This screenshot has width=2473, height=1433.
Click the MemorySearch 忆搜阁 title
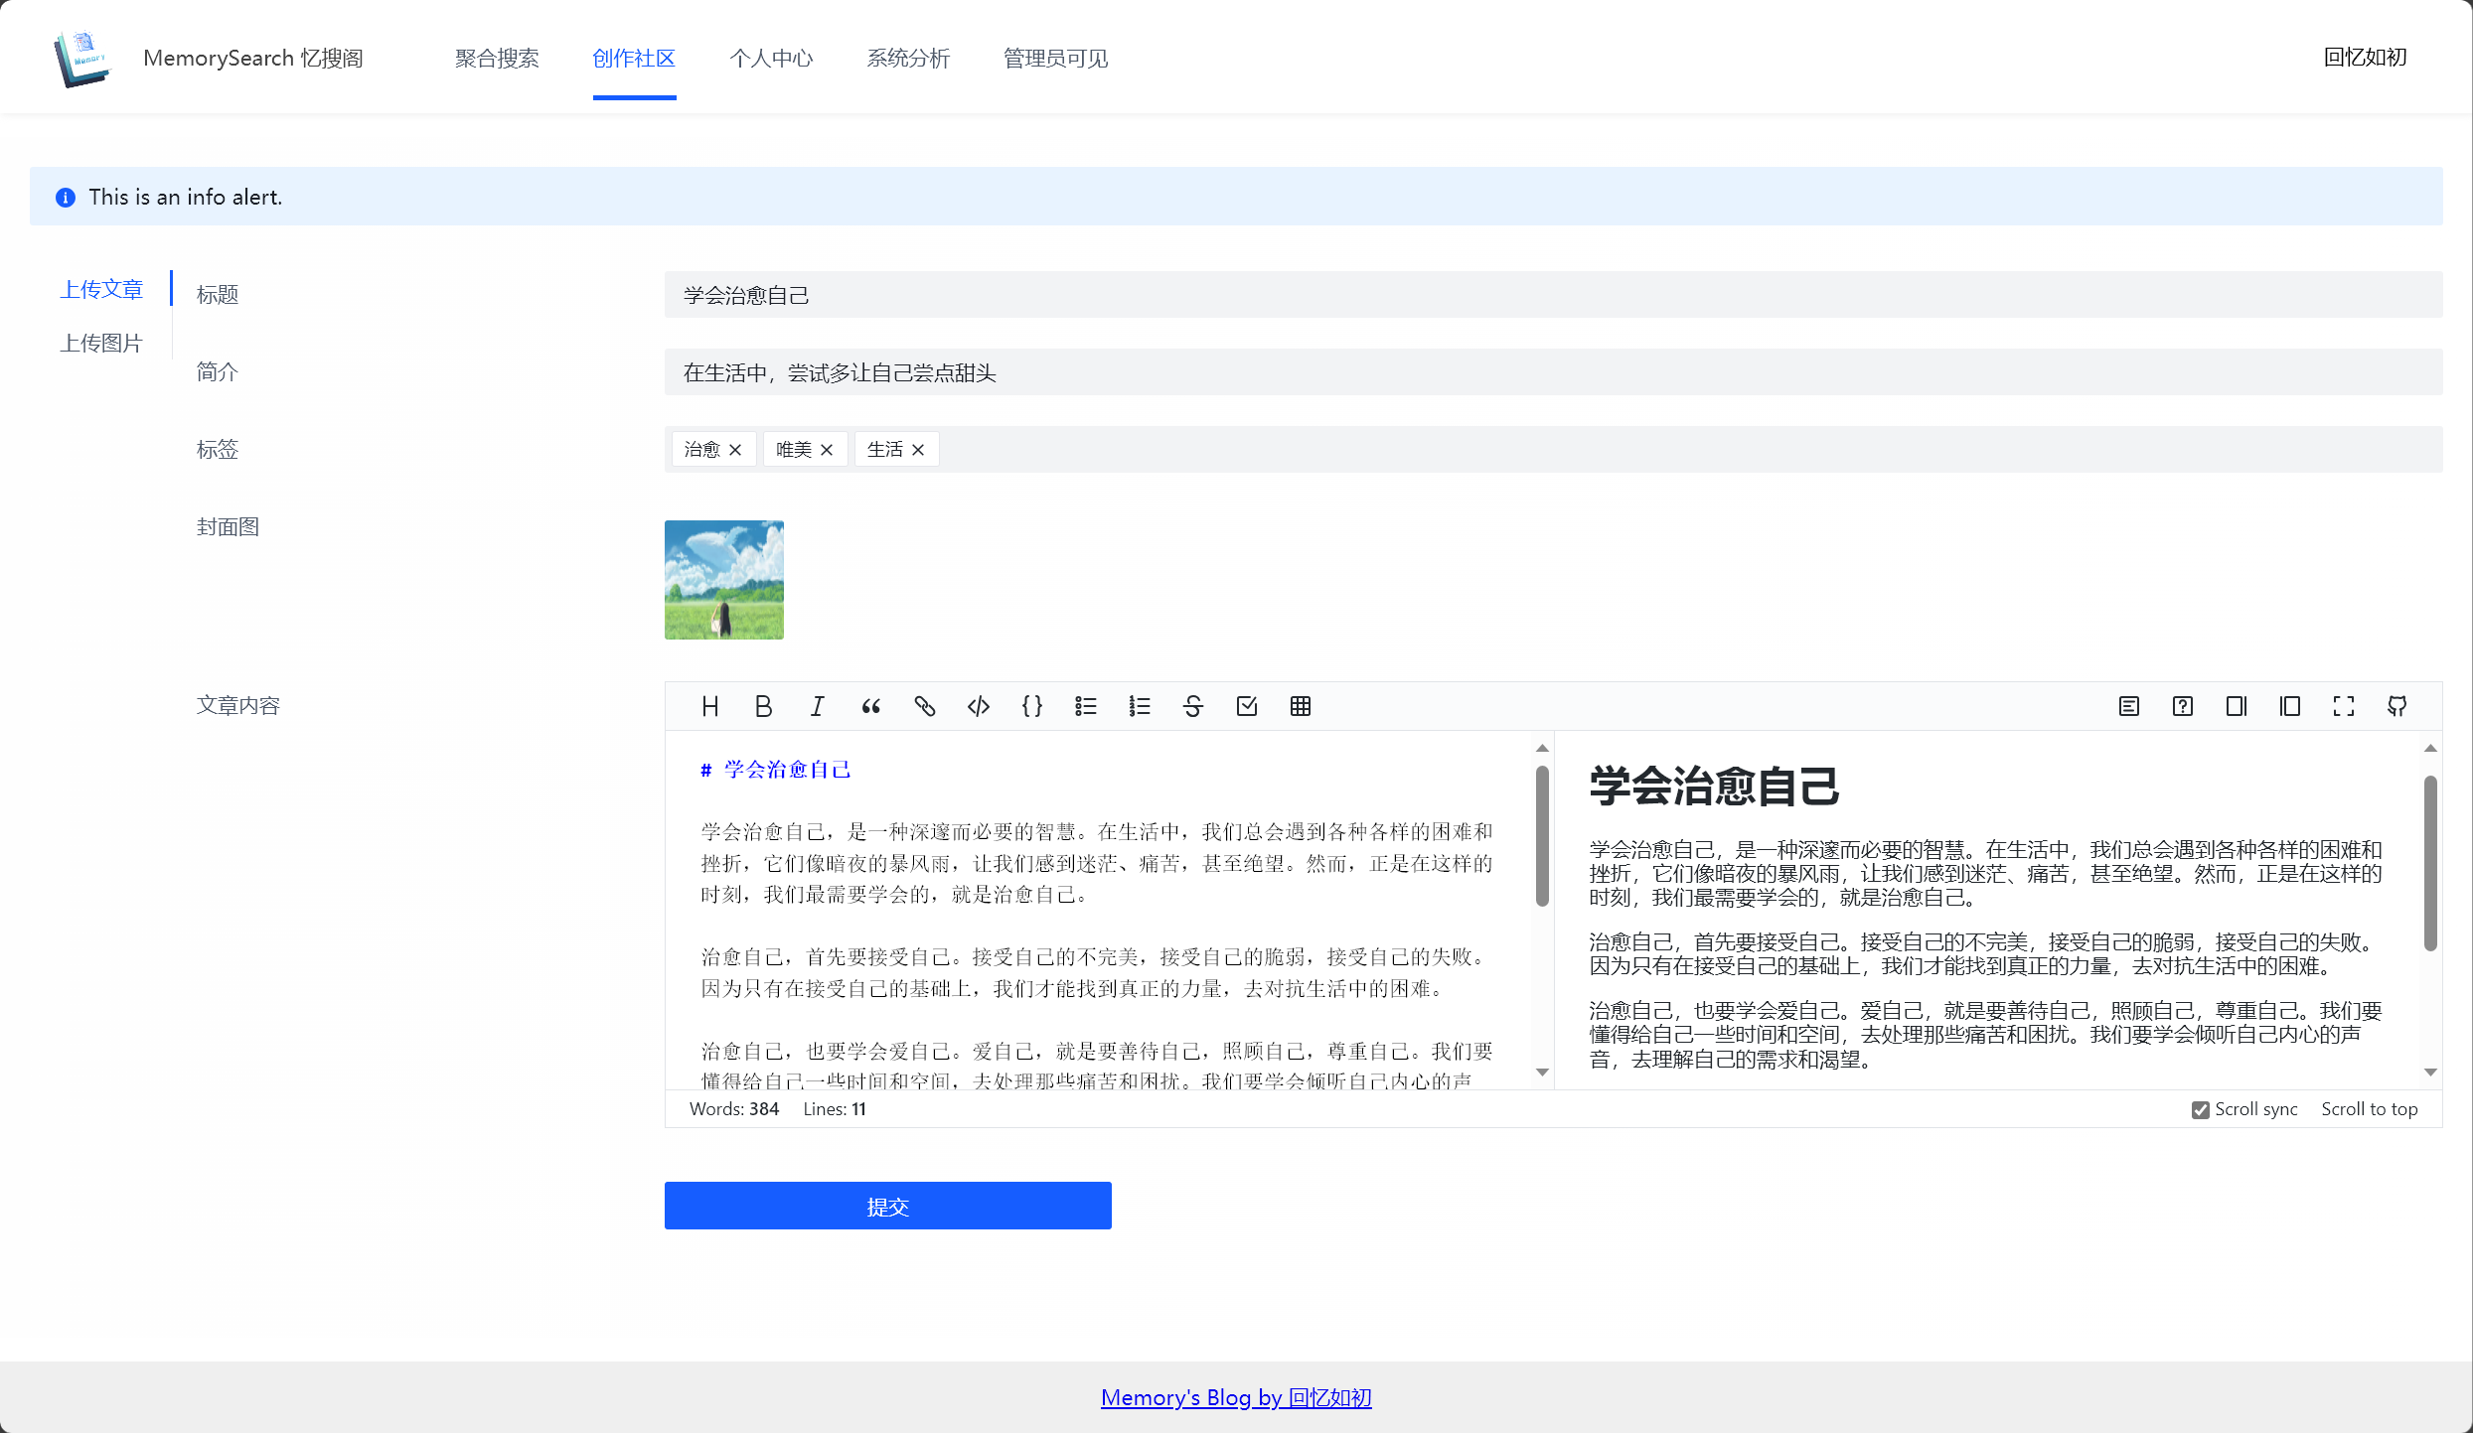(253, 59)
